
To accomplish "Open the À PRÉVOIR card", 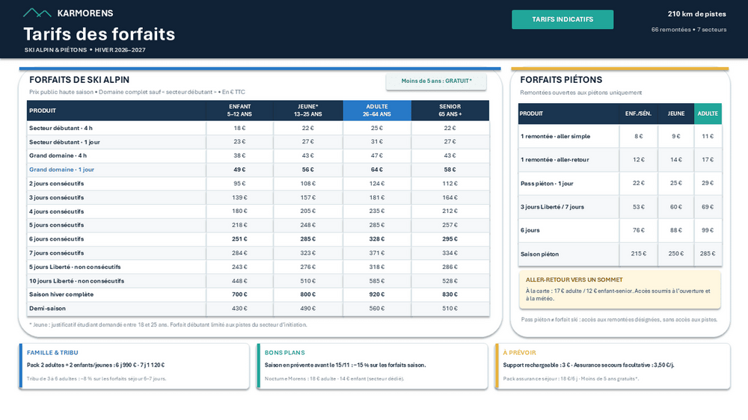I will pyautogui.click(x=613, y=366).
